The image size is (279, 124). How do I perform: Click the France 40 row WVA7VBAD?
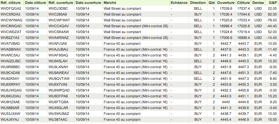(139, 43)
